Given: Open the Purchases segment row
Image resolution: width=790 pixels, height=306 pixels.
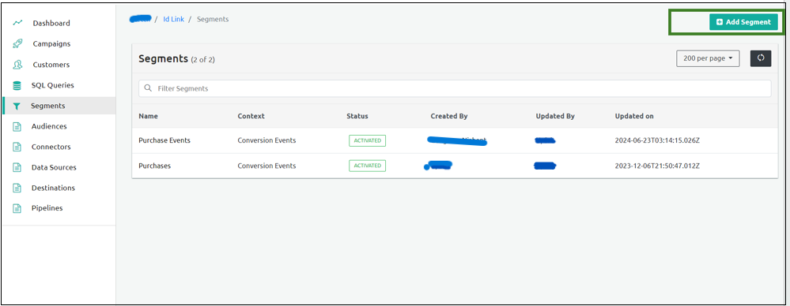Looking at the screenshot, I should [x=455, y=166].
